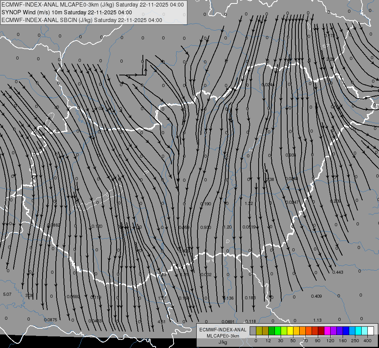Viewport: 379px width, 348px height.
Task: Click legend tick label 12
Action: coord(268,341)
